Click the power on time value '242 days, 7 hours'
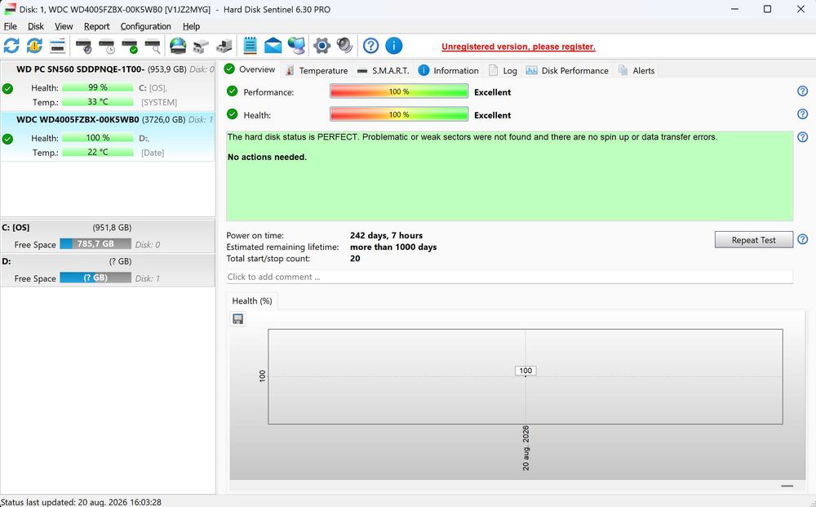The width and height of the screenshot is (816, 507). coord(386,235)
